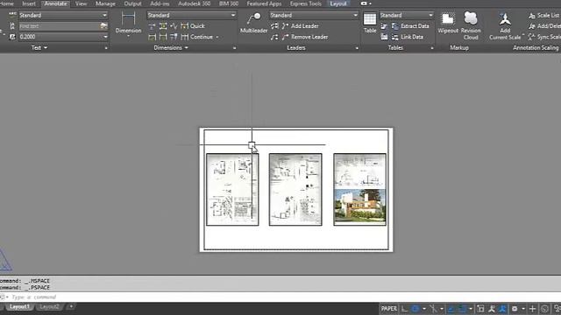Click the Scale List icon
The width and height of the screenshot is (561, 315).
coord(532,16)
